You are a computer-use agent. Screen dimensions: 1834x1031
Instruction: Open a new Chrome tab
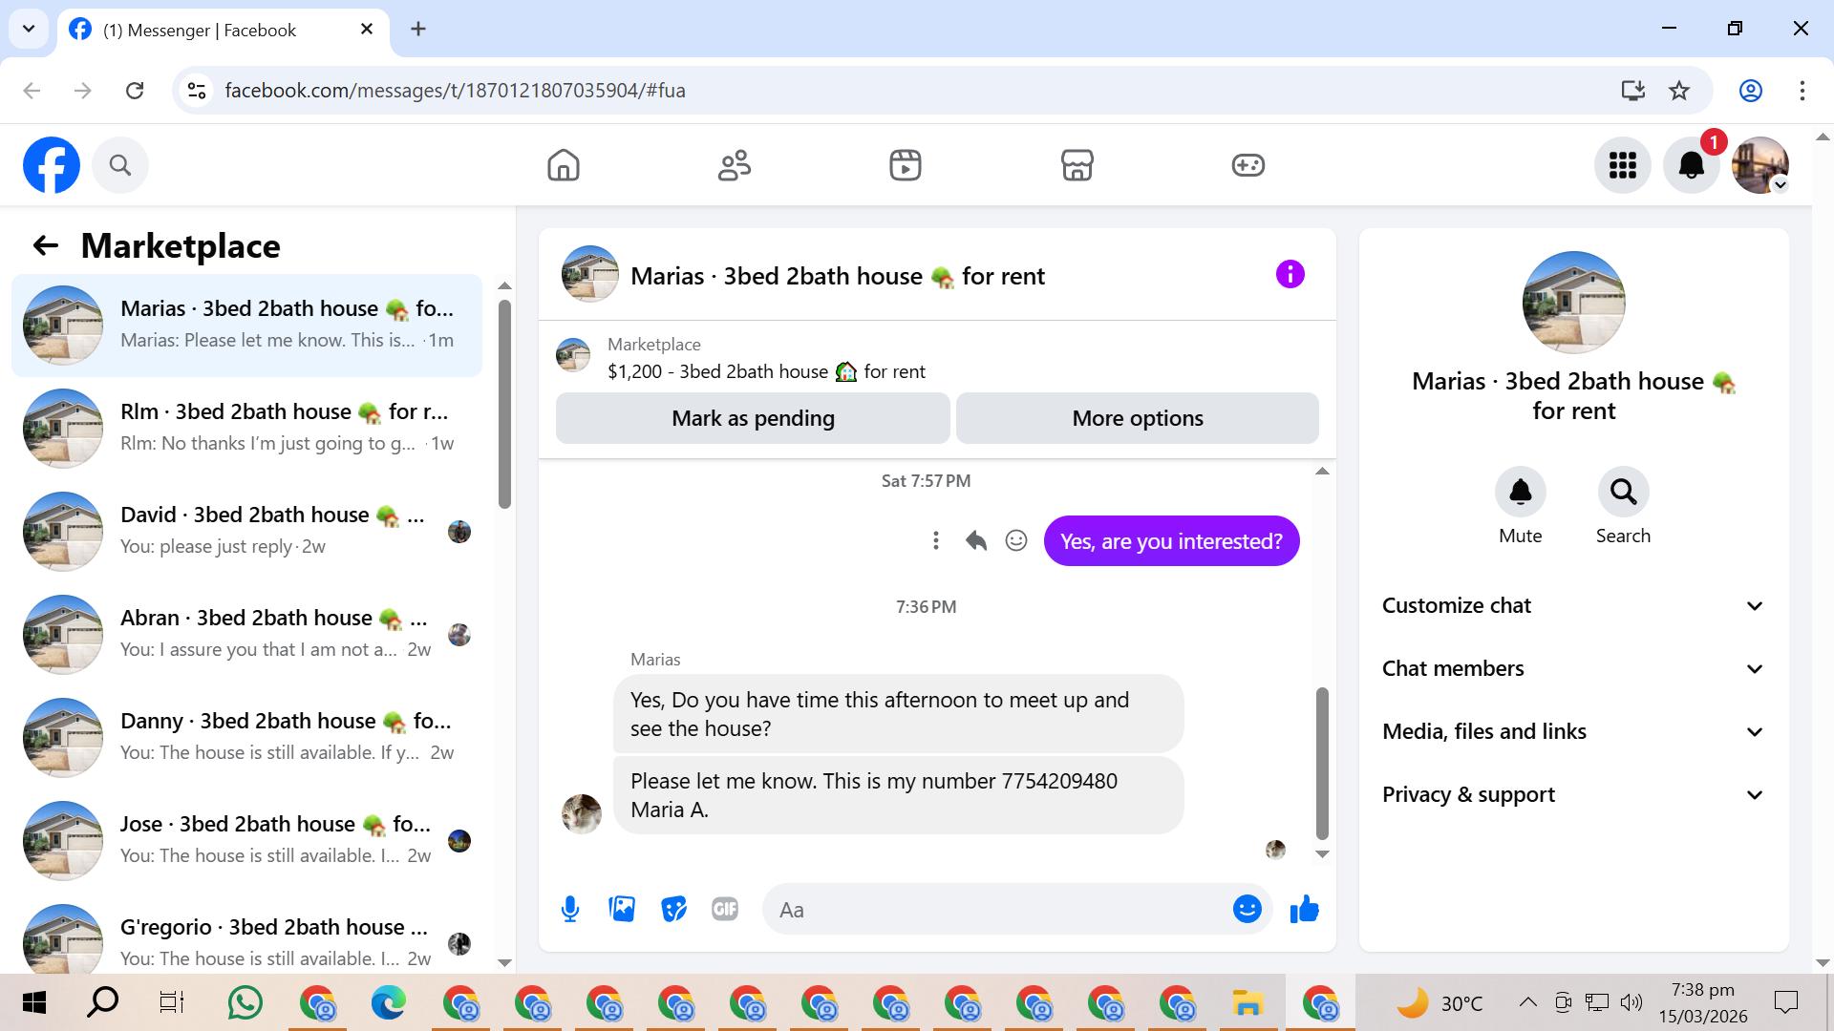[x=418, y=29]
